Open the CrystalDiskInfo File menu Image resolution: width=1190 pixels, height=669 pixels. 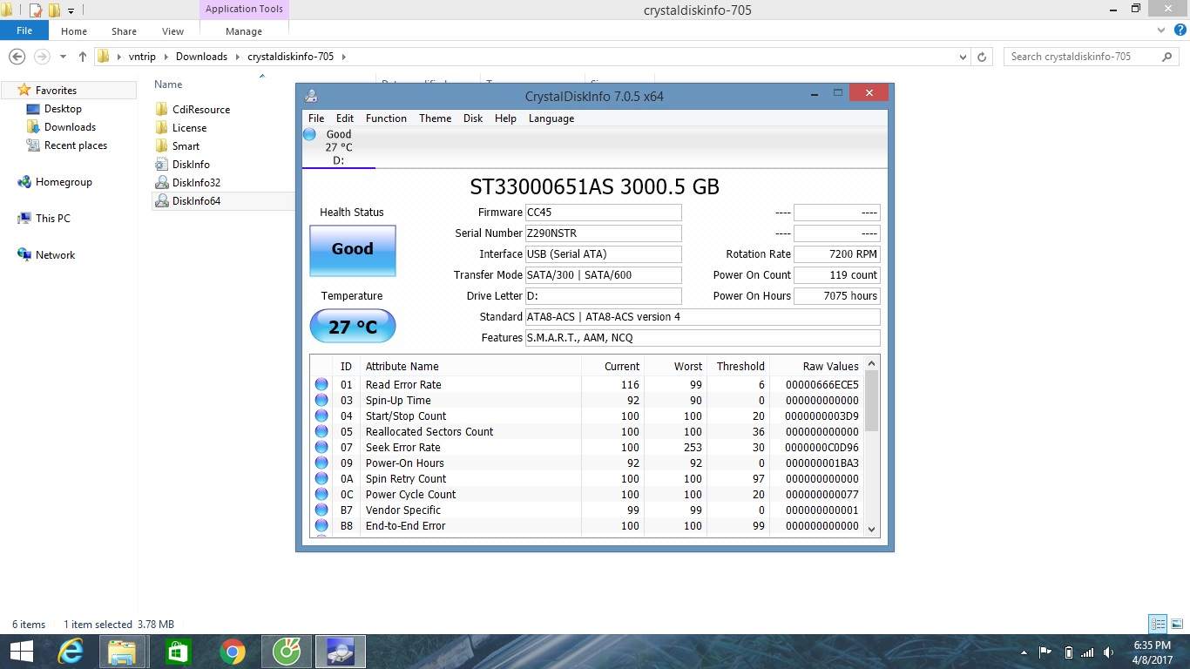coord(316,118)
